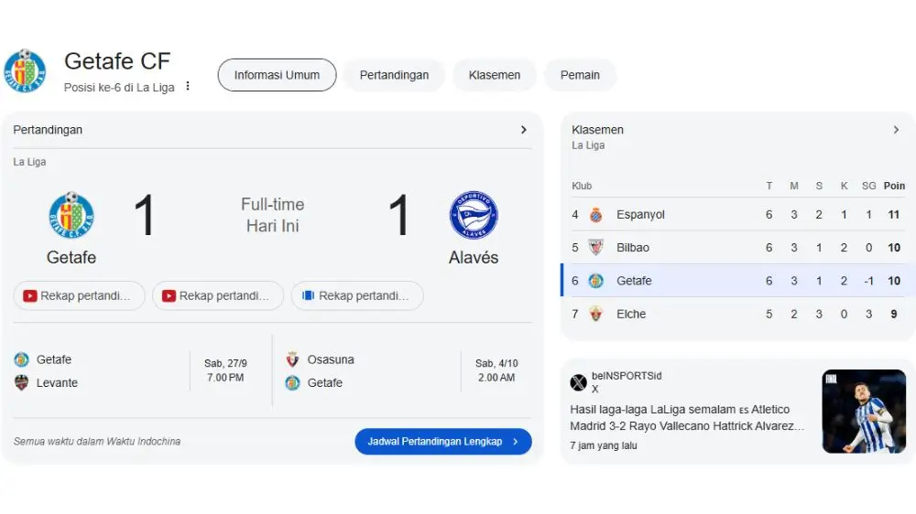The image size is (916, 514).
Task: Select the Informasi Umum tab
Action: point(277,75)
